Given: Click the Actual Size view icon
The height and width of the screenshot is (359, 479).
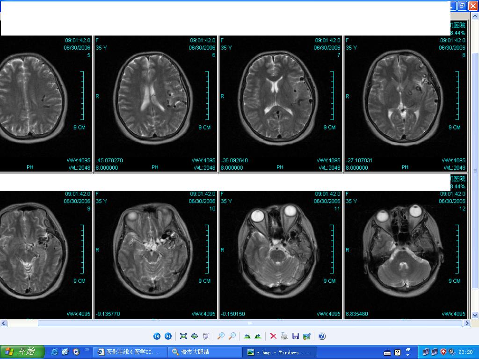Looking at the screenshot, I should pyautogui.click(x=194, y=336).
